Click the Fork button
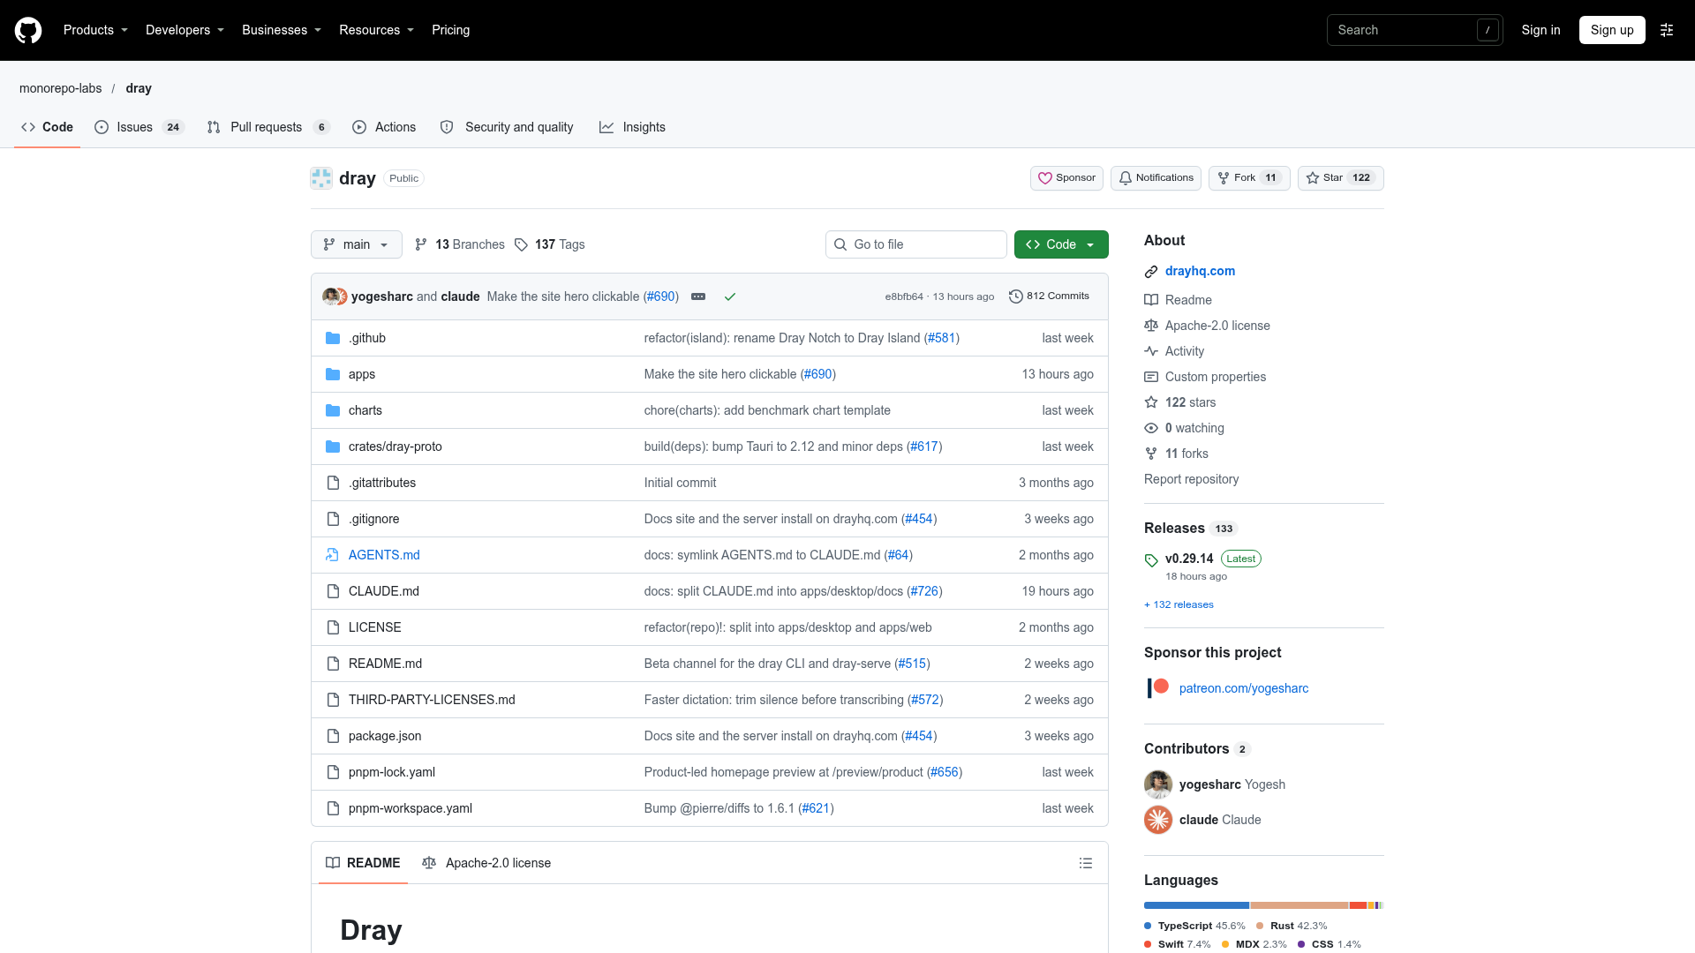Screen dimensions: 1695x953 pos(1249,178)
